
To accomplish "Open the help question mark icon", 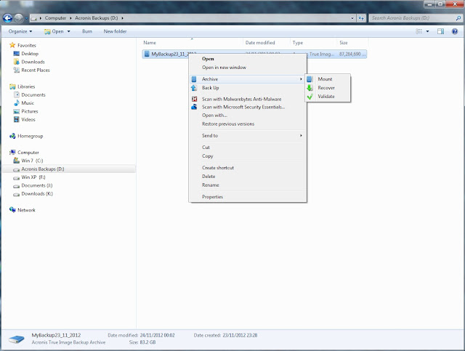I will 455,31.
